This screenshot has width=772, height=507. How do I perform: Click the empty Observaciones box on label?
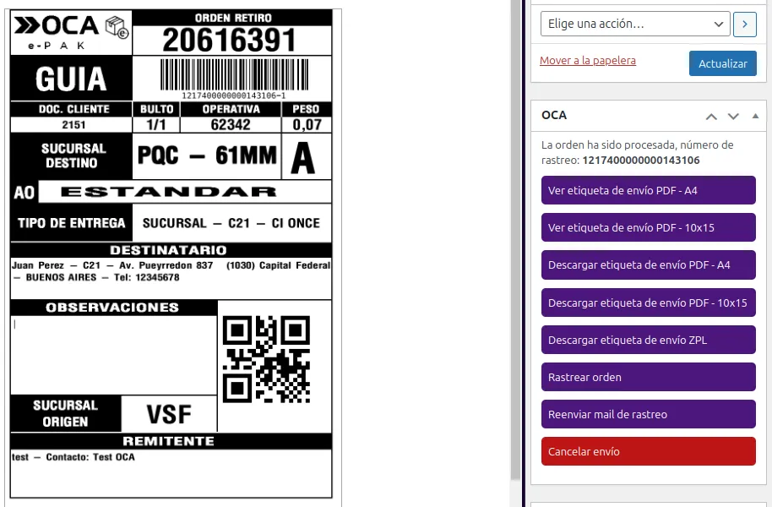pyautogui.click(x=114, y=355)
